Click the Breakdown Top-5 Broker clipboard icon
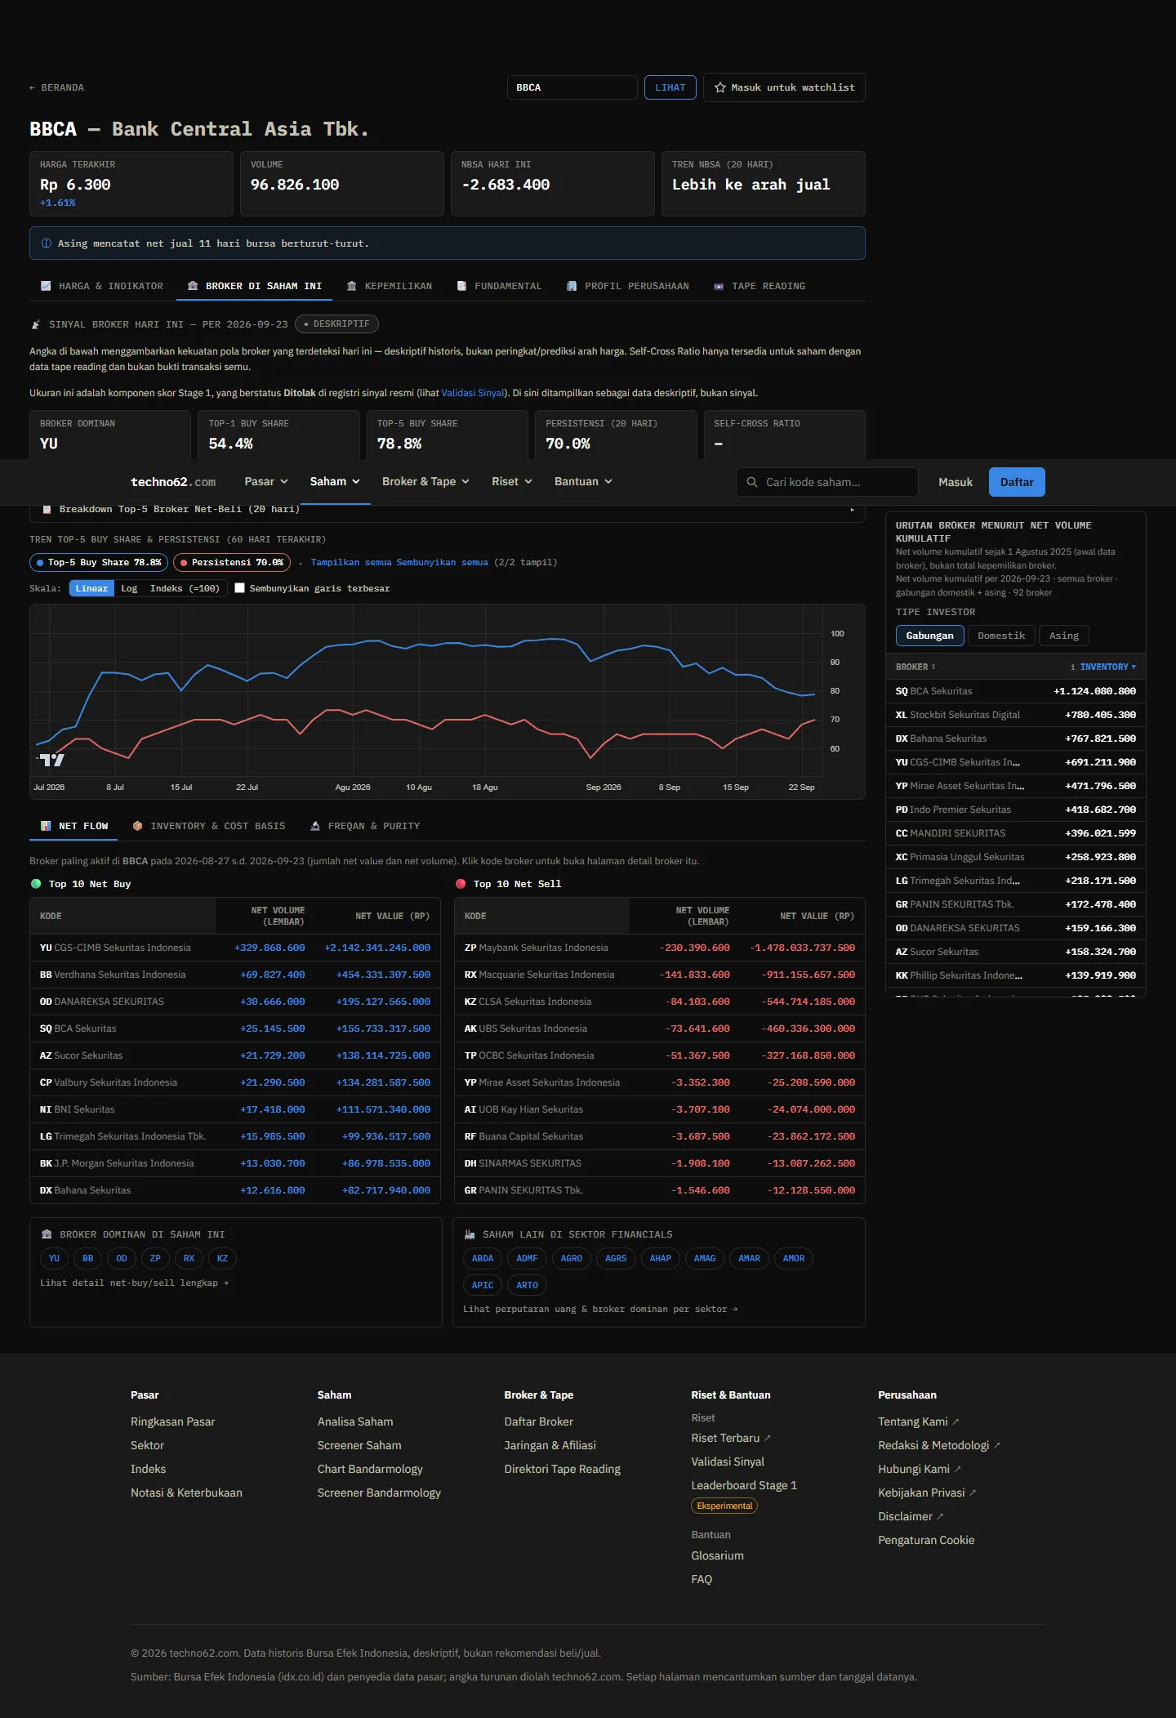This screenshot has width=1176, height=1718. [47, 509]
